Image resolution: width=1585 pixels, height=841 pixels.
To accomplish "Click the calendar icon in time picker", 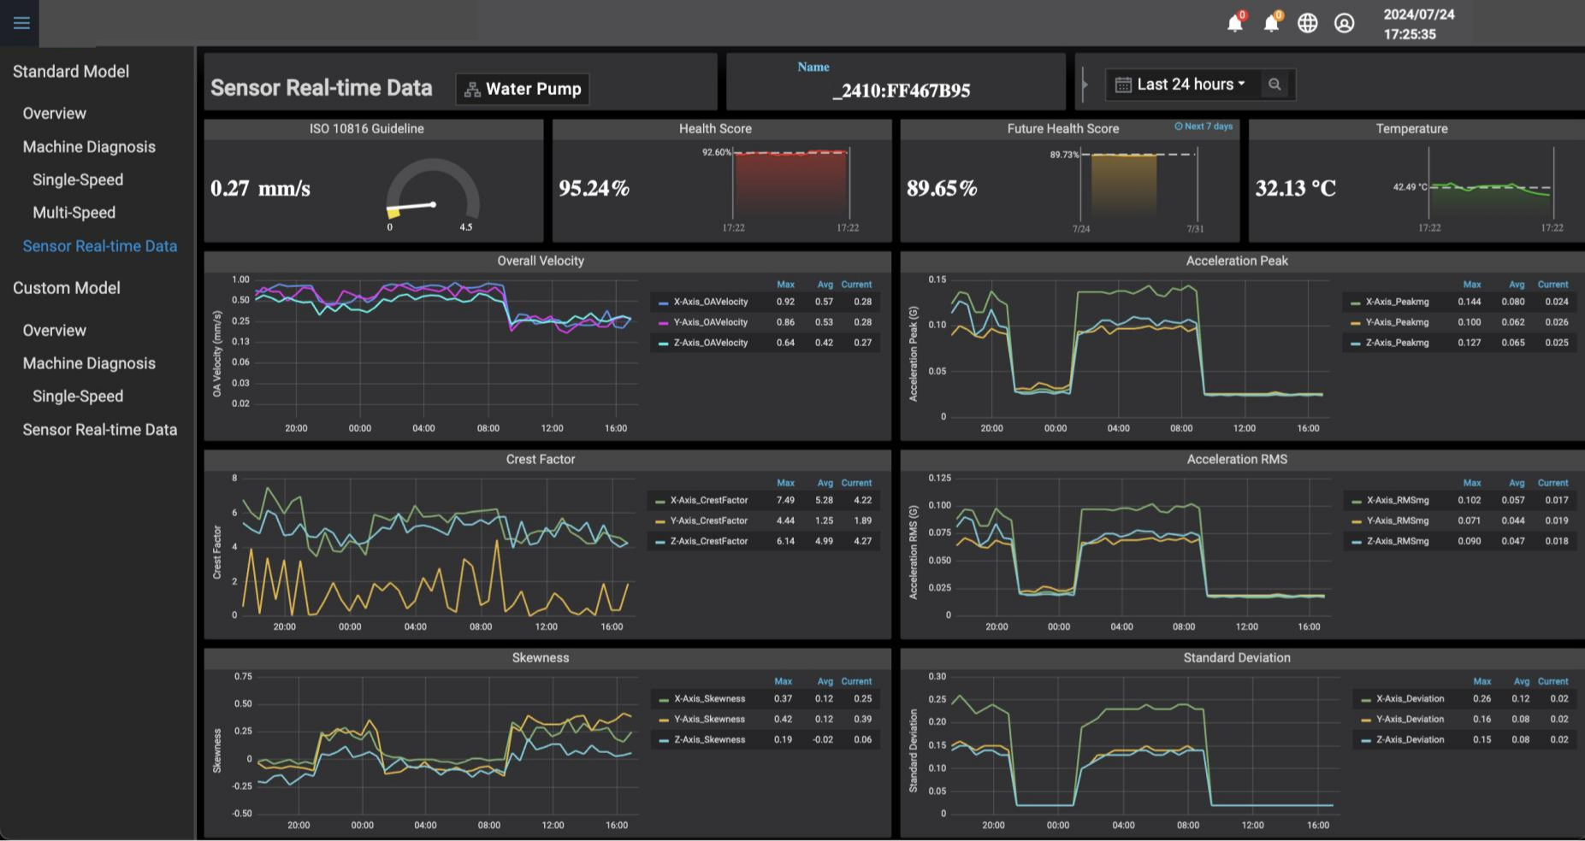I will point(1123,85).
